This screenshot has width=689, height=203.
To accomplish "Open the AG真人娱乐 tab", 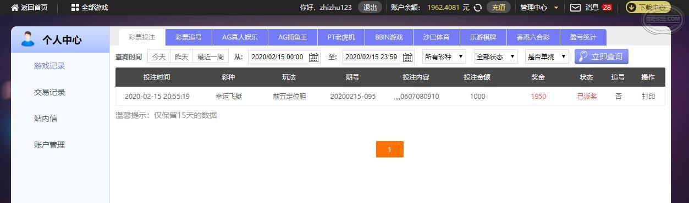I will pos(240,37).
